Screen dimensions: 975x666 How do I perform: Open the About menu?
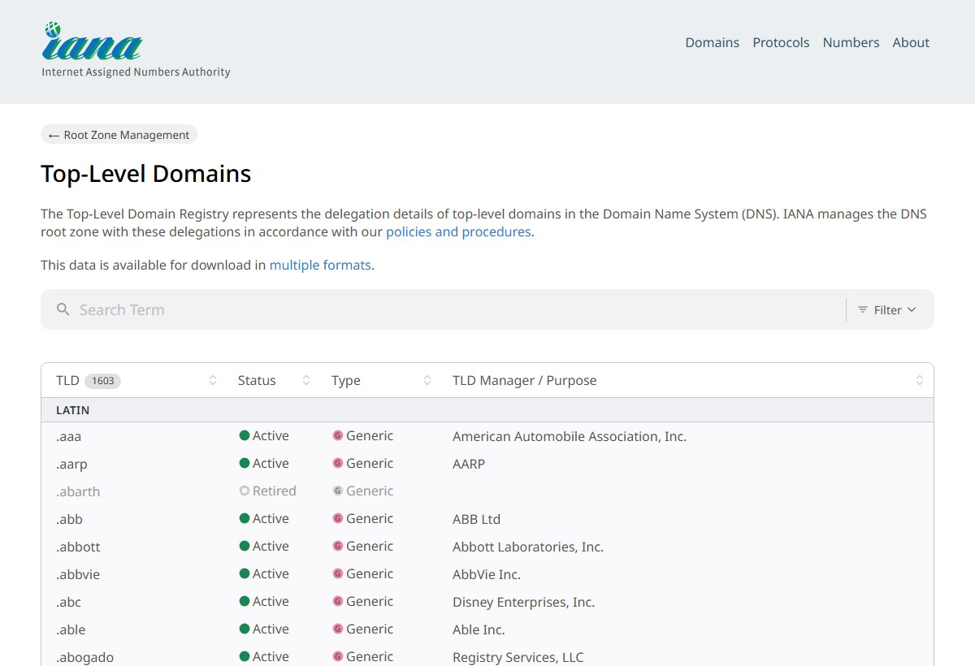(x=911, y=43)
